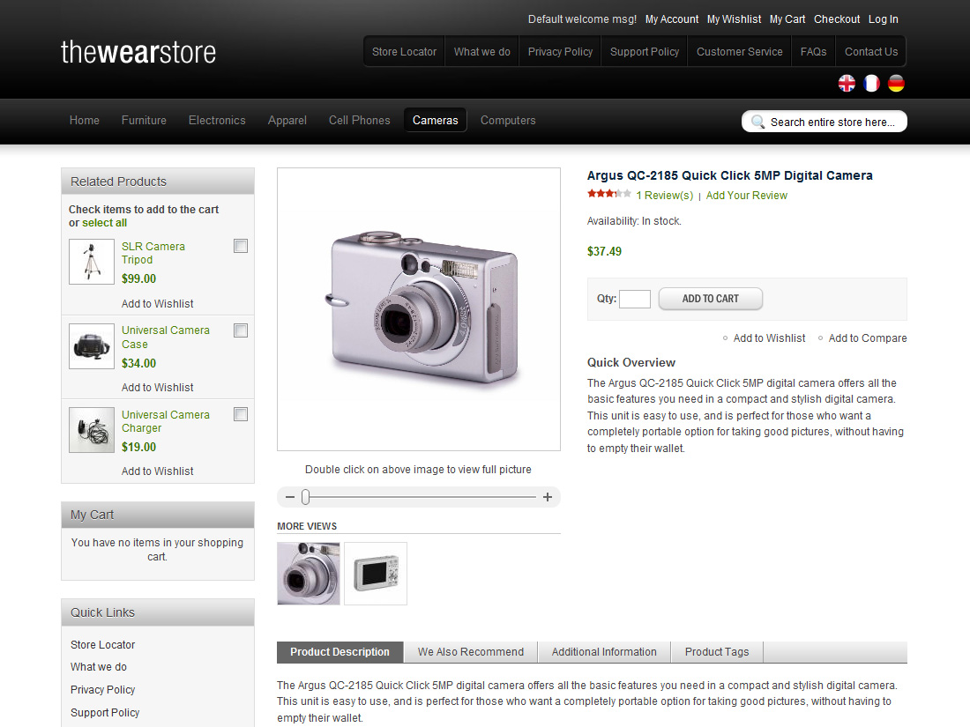
Task: Open Privacy Policy in top navigation
Action: coord(560,52)
